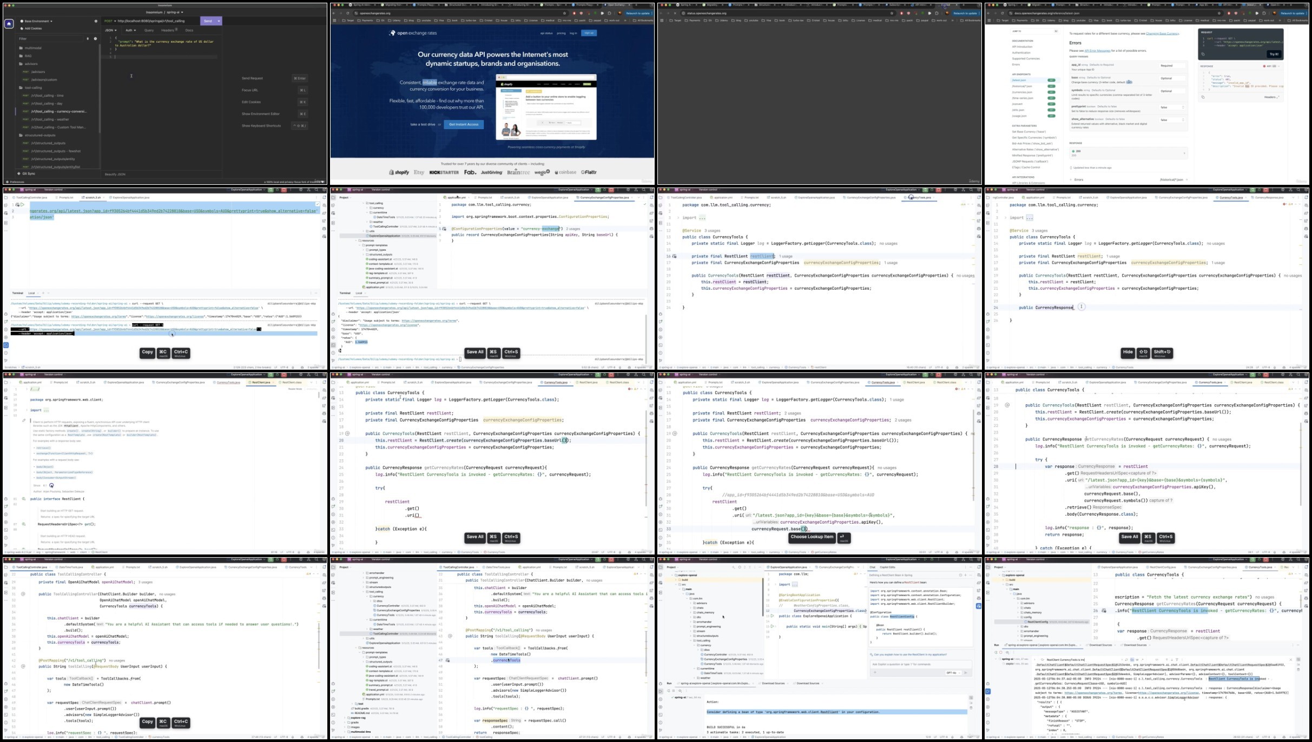Click Beautify JSON under Insomnium request body
The image size is (1312, 742).
[x=115, y=174]
